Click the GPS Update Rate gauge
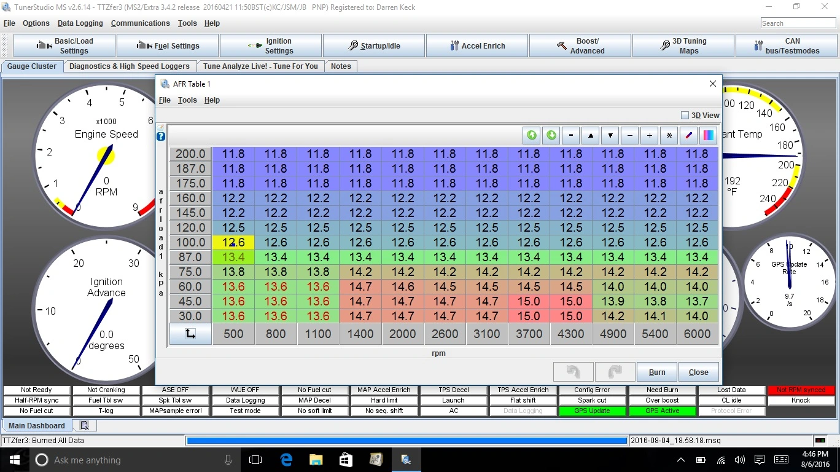Screen dimensions: 840x472 coord(789,281)
